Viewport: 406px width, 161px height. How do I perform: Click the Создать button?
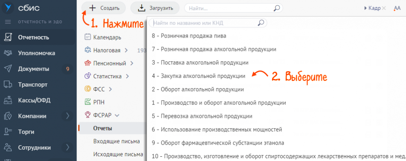pos(103,8)
